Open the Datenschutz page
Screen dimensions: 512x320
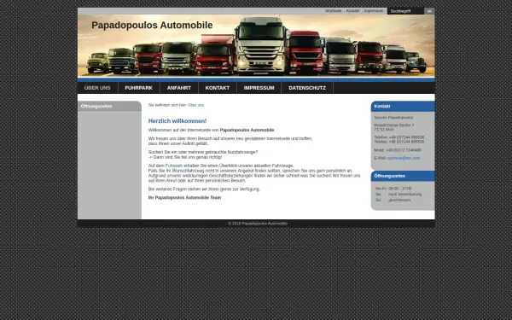click(307, 88)
